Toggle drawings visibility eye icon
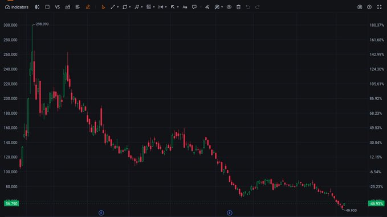This screenshot has height=217, width=387. click(229, 7)
